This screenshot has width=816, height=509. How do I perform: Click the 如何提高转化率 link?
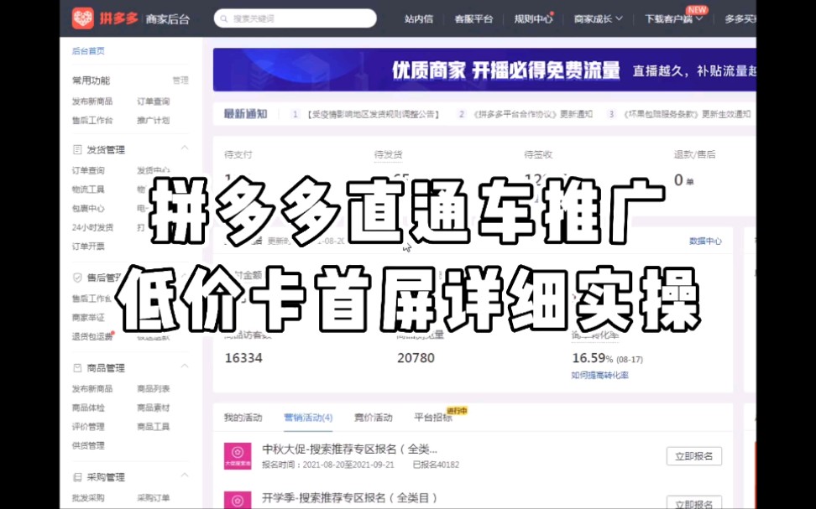click(x=602, y=376)
